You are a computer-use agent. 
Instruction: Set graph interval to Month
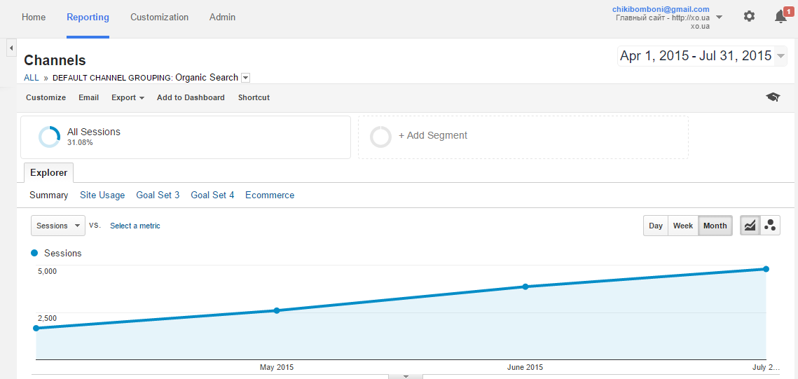pos(715,226)
